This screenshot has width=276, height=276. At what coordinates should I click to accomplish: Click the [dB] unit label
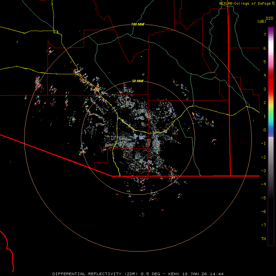[x=262, y=21]
